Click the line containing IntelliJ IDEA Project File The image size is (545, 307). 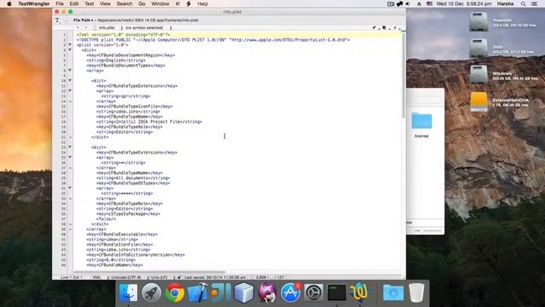pyautogui.click(x=149, y=122)
